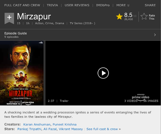This screenshot has width=161, height=134.
Task: Click the 26,450 ratings count
Action: [x=129, y=19]
